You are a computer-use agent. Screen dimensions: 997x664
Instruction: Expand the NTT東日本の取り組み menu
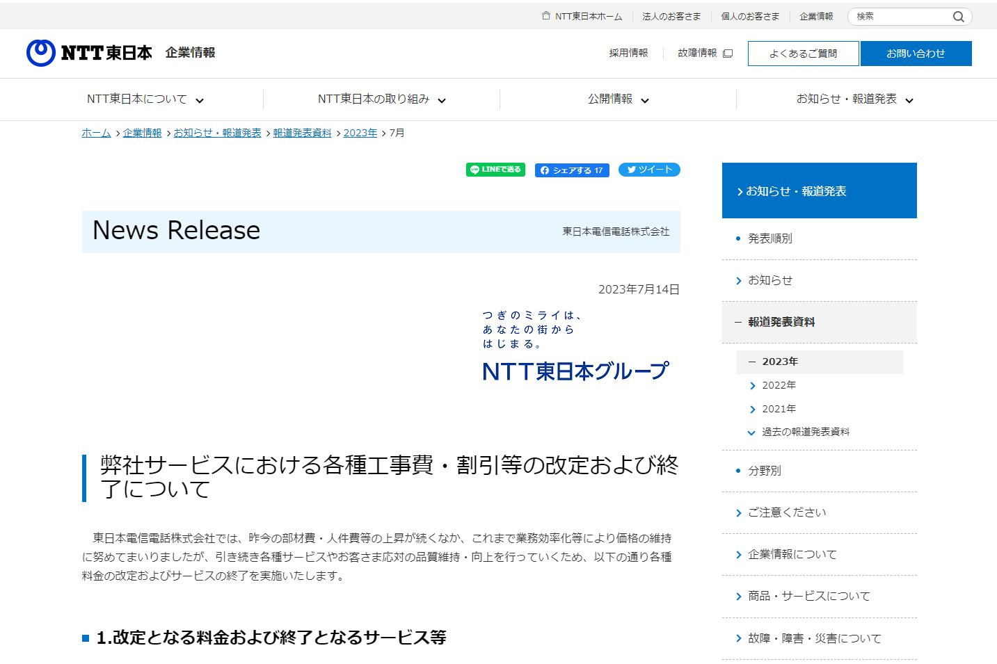tap(381, 99)
